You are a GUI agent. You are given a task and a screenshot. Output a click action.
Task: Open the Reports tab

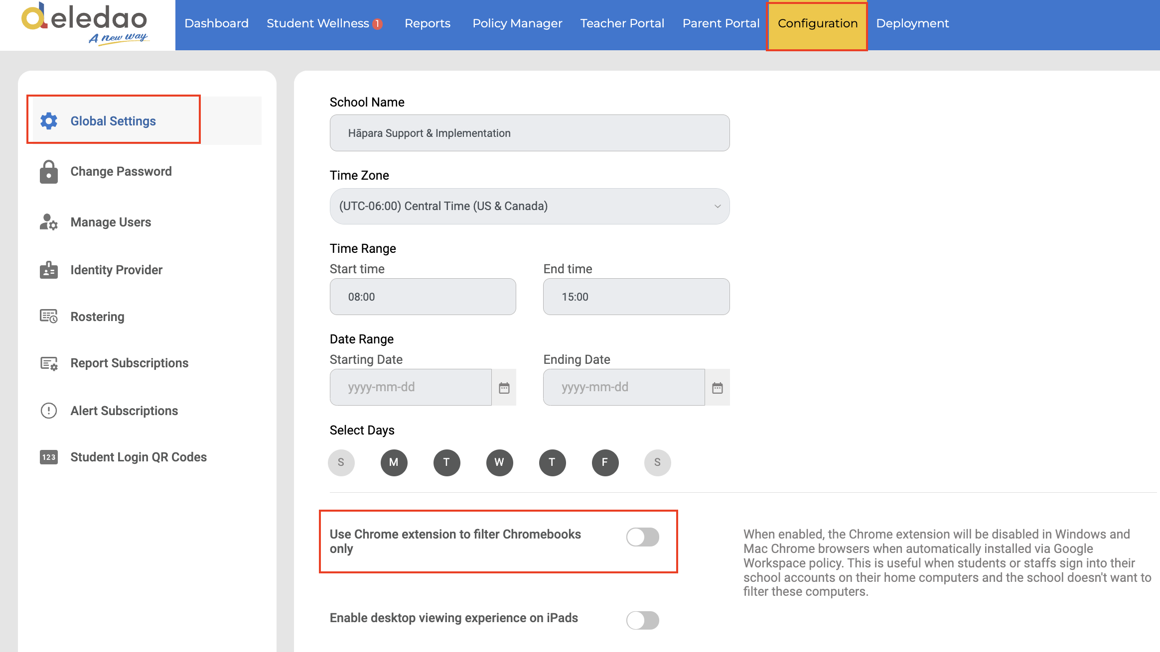(428, 23)
